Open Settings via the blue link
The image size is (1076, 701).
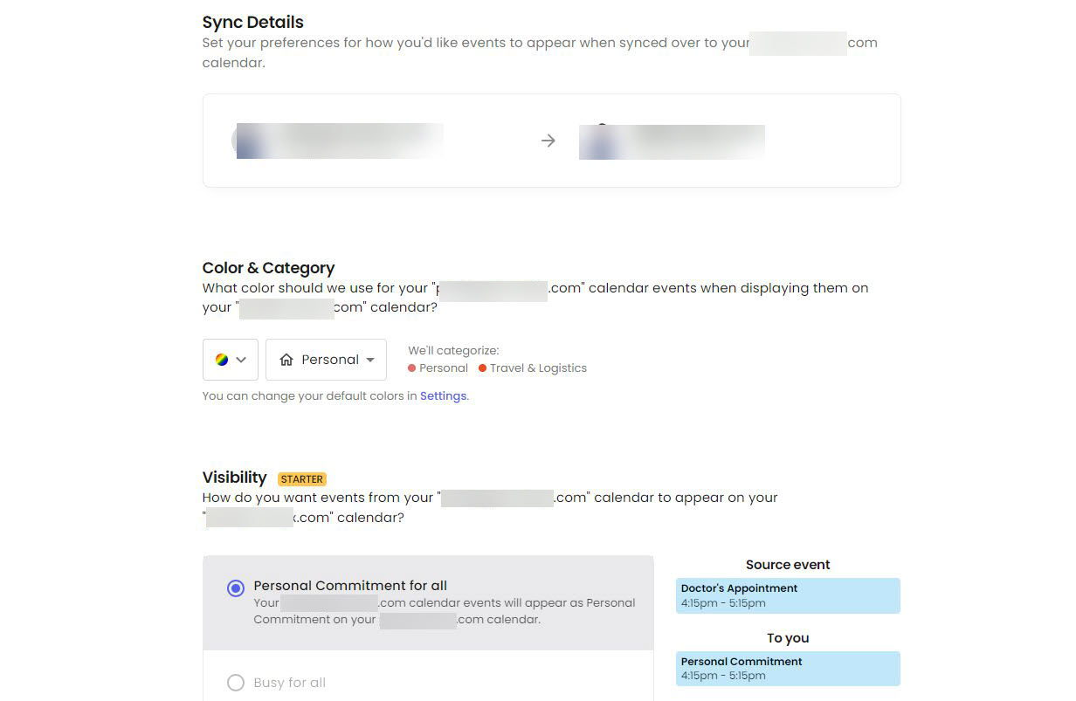[x=443, y=395]
